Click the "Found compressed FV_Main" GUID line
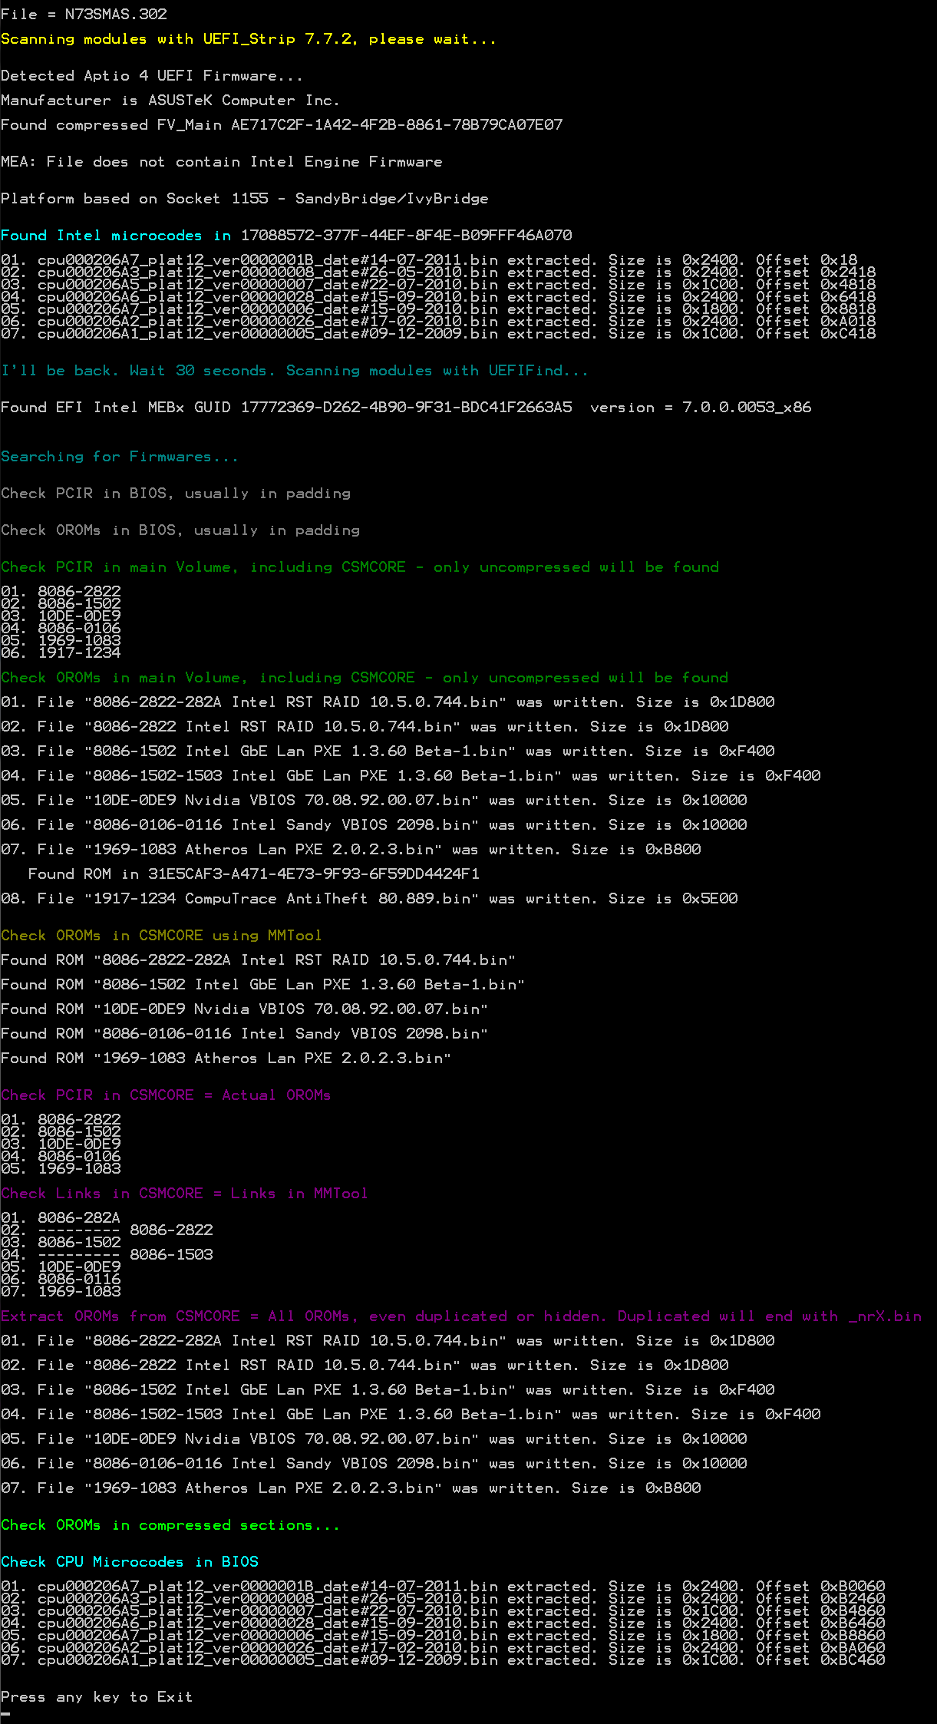This screenshot has width=937, height=1724. click(x=282, y=125)
